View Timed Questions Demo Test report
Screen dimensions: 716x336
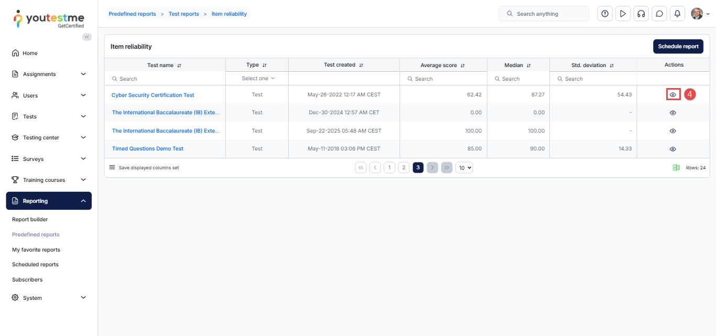673,149
